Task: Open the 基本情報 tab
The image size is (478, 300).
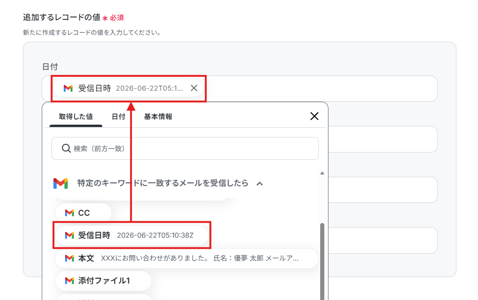Action: click(x=158, y=117)
